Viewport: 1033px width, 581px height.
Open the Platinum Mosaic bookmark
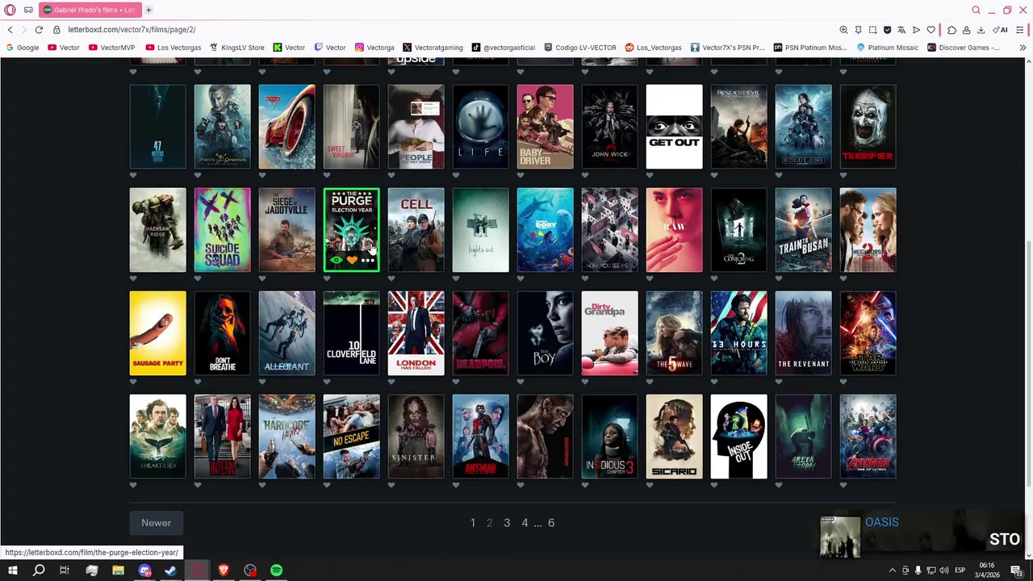887,48
